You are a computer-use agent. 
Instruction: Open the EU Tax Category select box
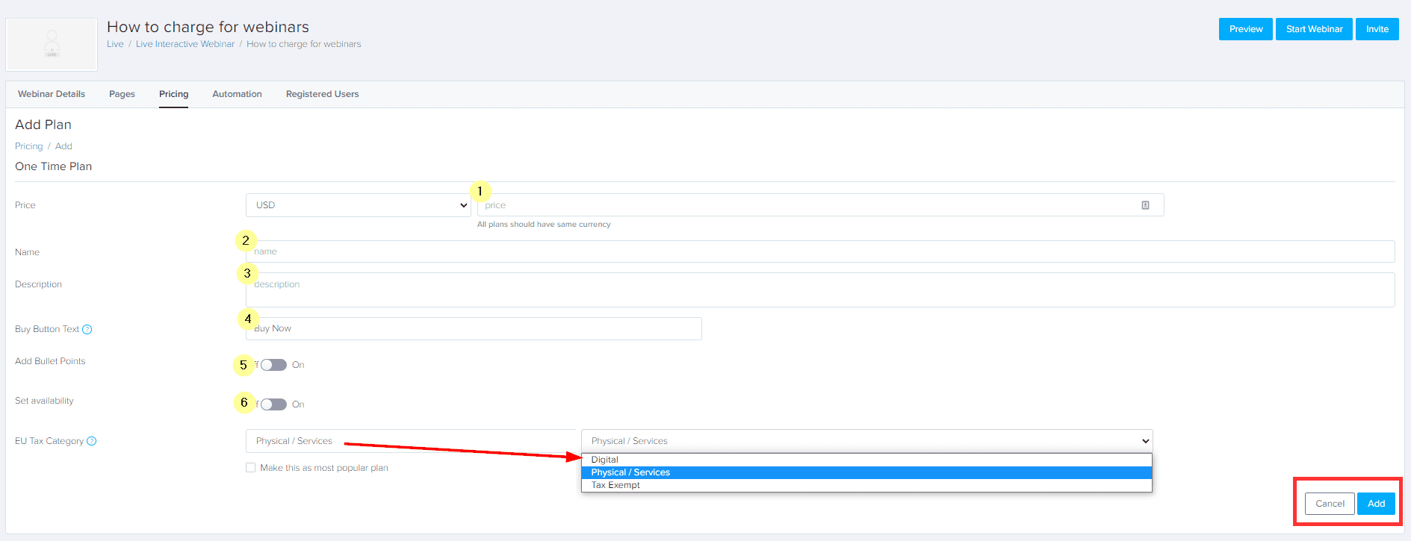[x=866, y=441]
